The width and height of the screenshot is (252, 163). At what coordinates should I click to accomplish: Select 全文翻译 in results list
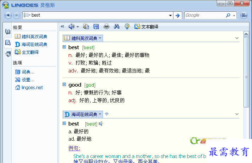point(30,52)
